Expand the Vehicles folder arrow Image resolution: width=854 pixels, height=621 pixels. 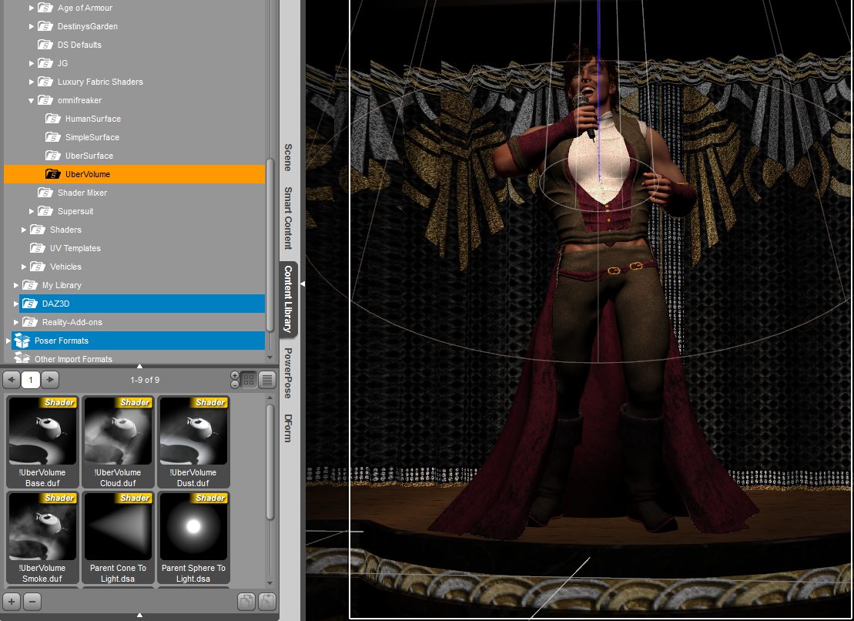(23, 267)
